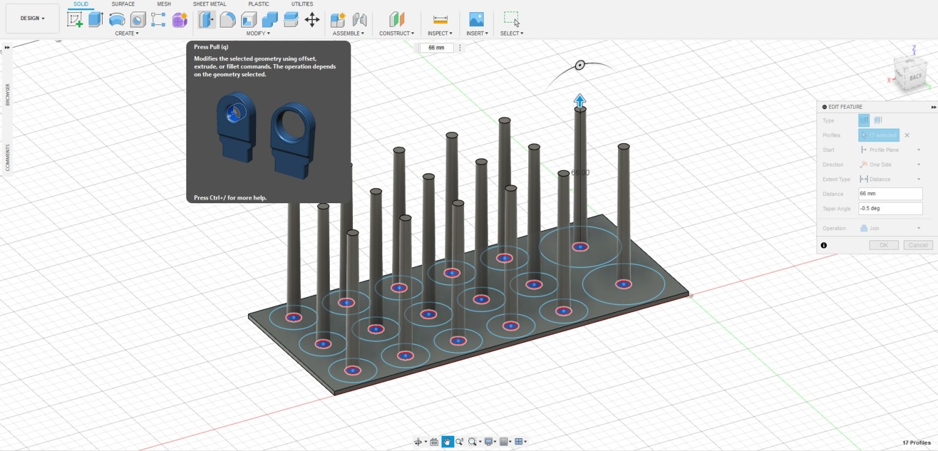Switch to the MESH tab
The height and width of the screenshot is (451, 938).
click(164, 4)
